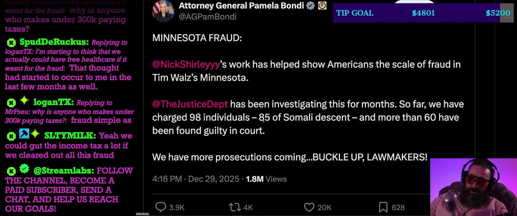Viewport: 517px width, 216px height.
Task: Open the tweet author's profile picture
Action: 163,11
